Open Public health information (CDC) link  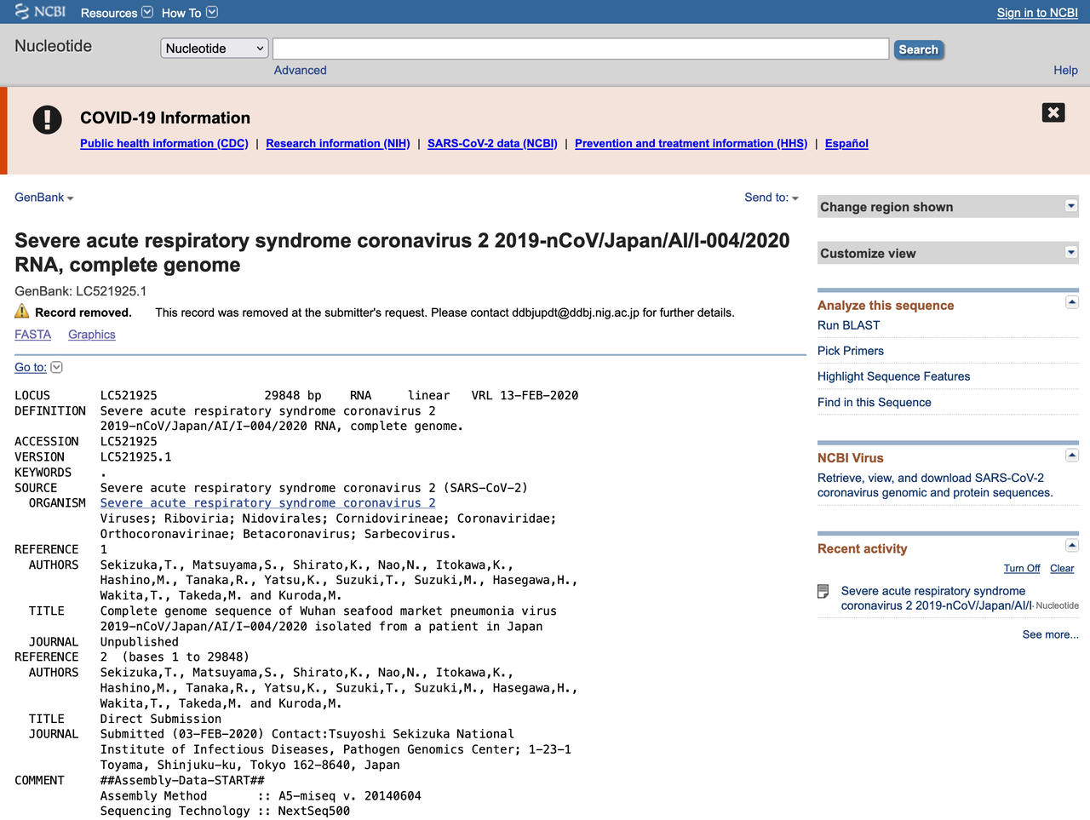pyautogui.click(x=164, y=143)
